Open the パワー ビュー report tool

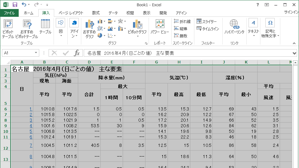160,28
